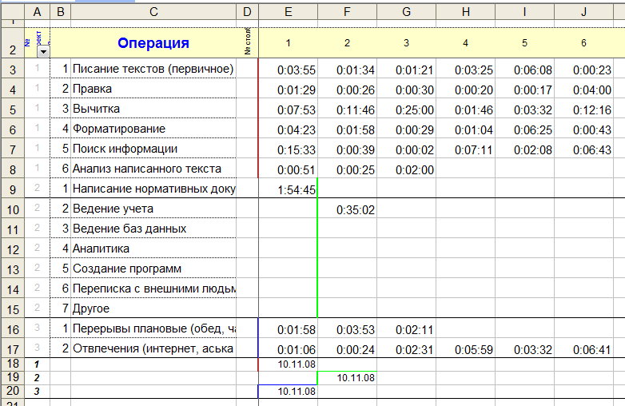Click date 10.11.08 in column F
The width and height of the screenshot is (625, 406).
(x=355, y=376)
